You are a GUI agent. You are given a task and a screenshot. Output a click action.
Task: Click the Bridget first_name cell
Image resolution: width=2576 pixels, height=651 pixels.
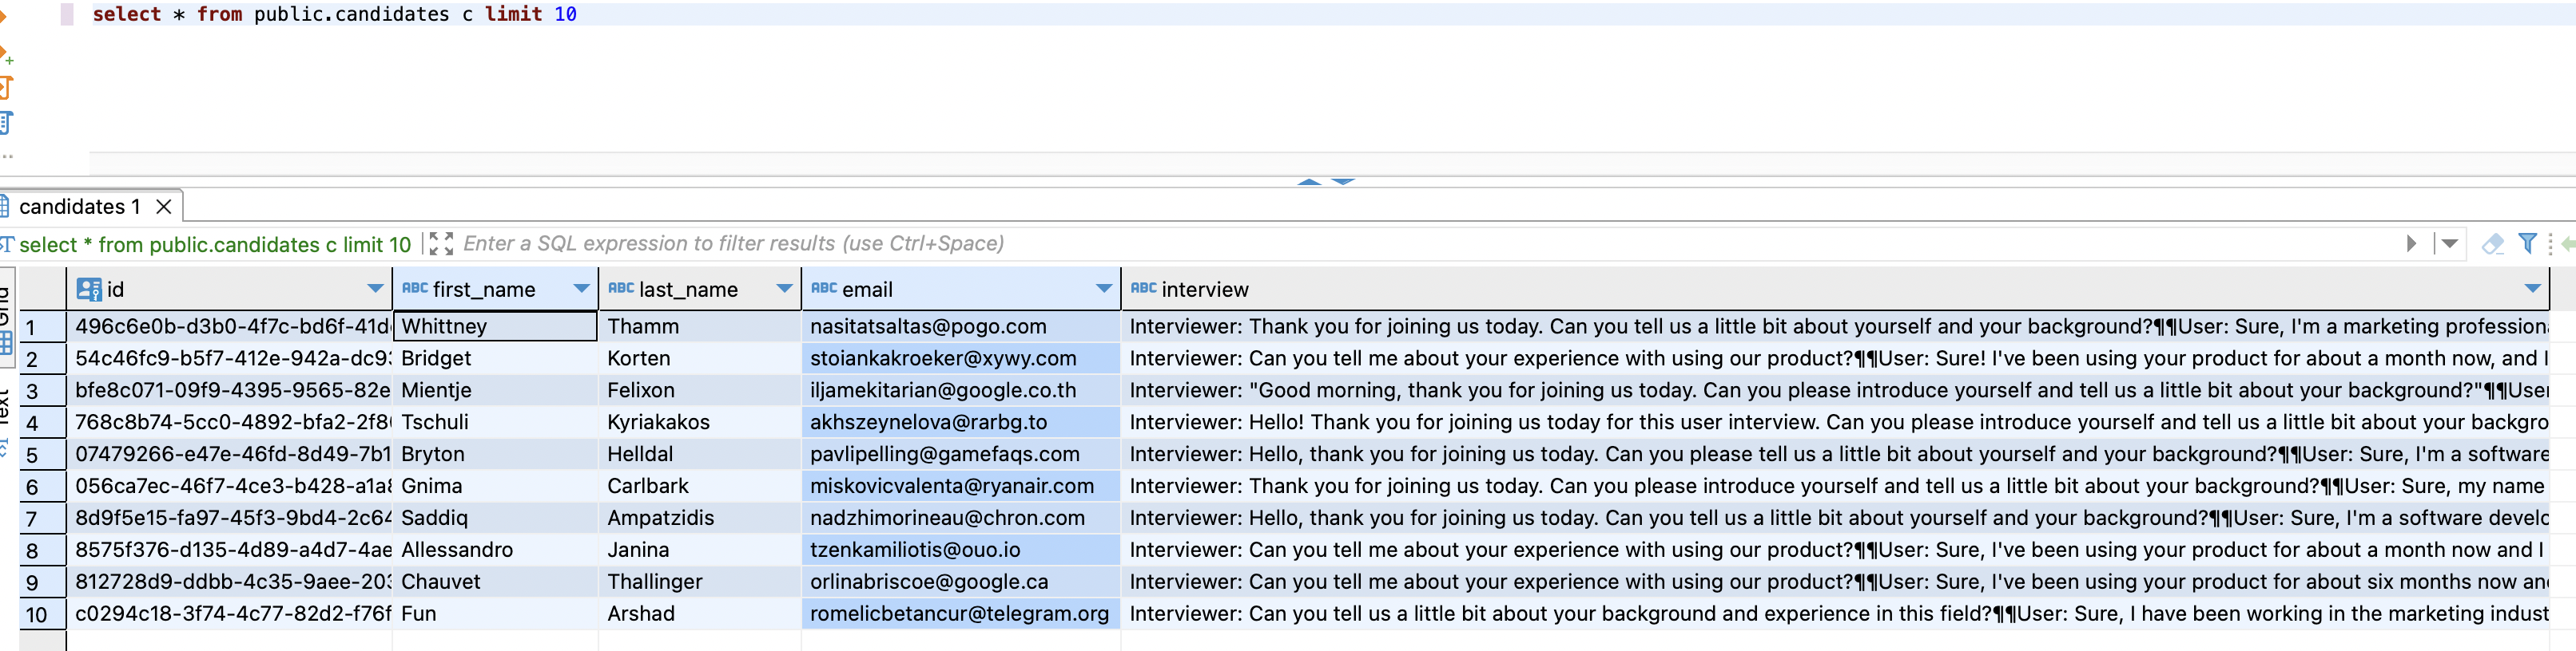(495, 358)
